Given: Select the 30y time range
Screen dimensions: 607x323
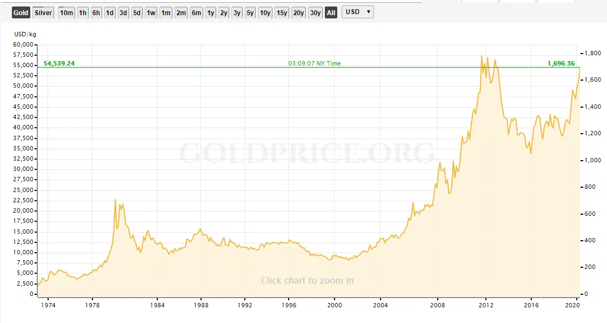Looking at the screenshot, I should point(315,12).
